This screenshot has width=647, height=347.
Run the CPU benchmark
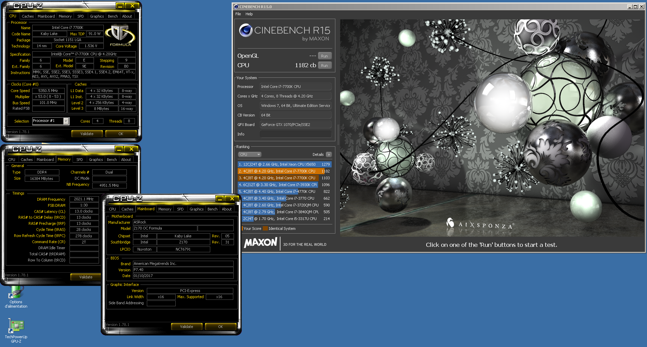pos(325,66)
